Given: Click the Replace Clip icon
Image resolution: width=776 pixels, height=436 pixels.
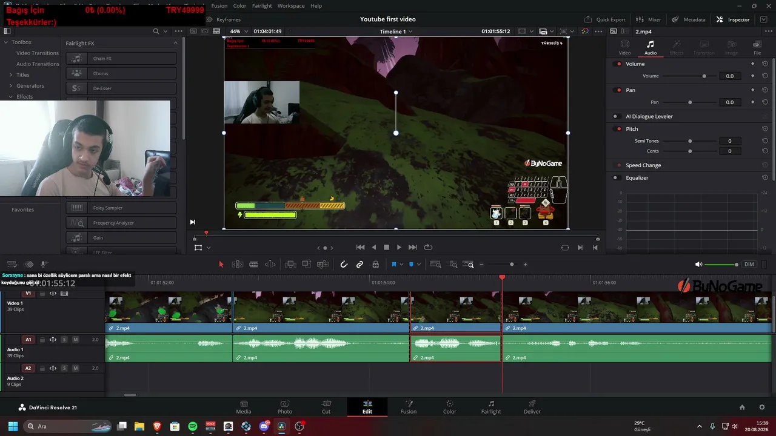Looking at the screenshot, I should click(323, 264).
